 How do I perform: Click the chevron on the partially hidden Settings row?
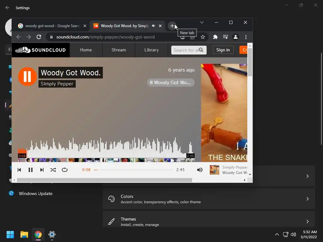[307, 176]
